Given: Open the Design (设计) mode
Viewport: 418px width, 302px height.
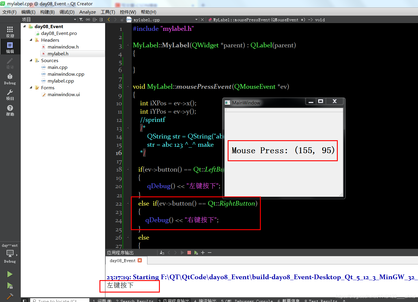Looking at the screenshot, I should point(10,63).
